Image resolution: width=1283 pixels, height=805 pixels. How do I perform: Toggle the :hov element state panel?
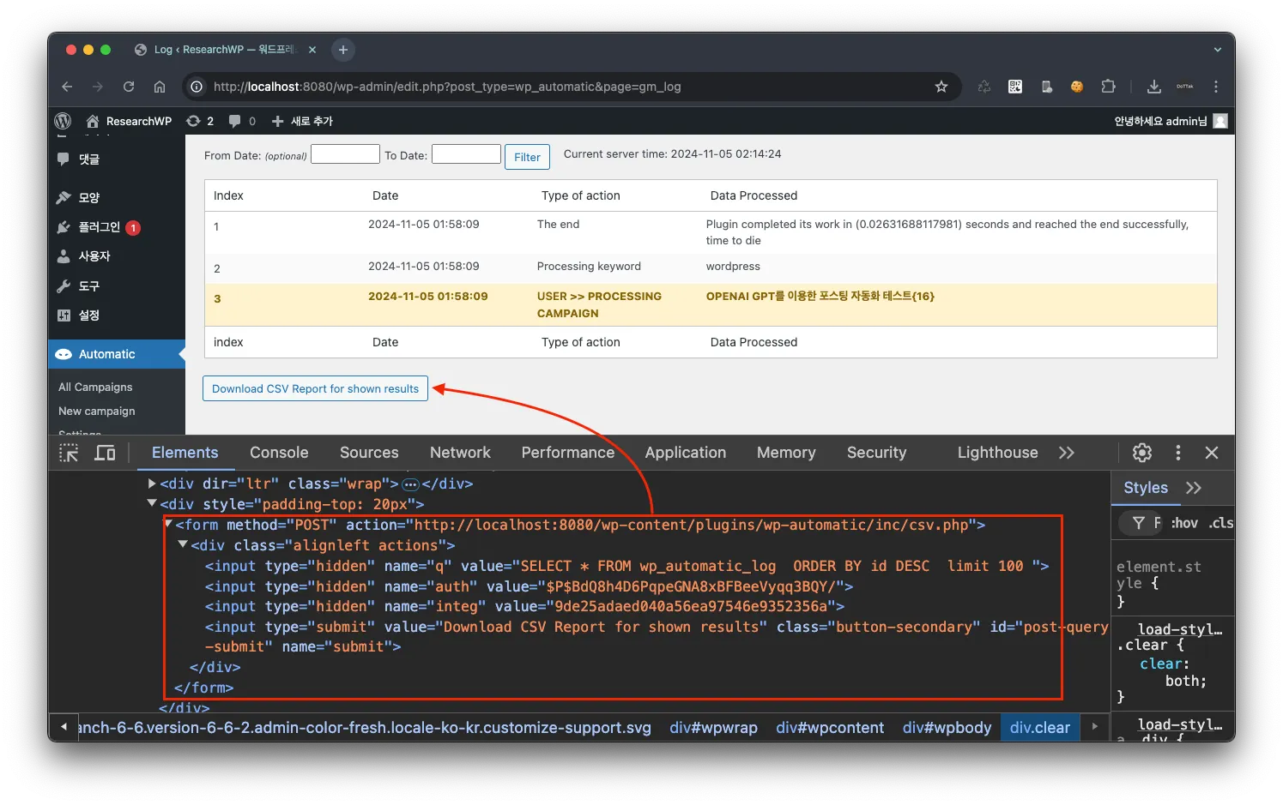point(1184,523)
